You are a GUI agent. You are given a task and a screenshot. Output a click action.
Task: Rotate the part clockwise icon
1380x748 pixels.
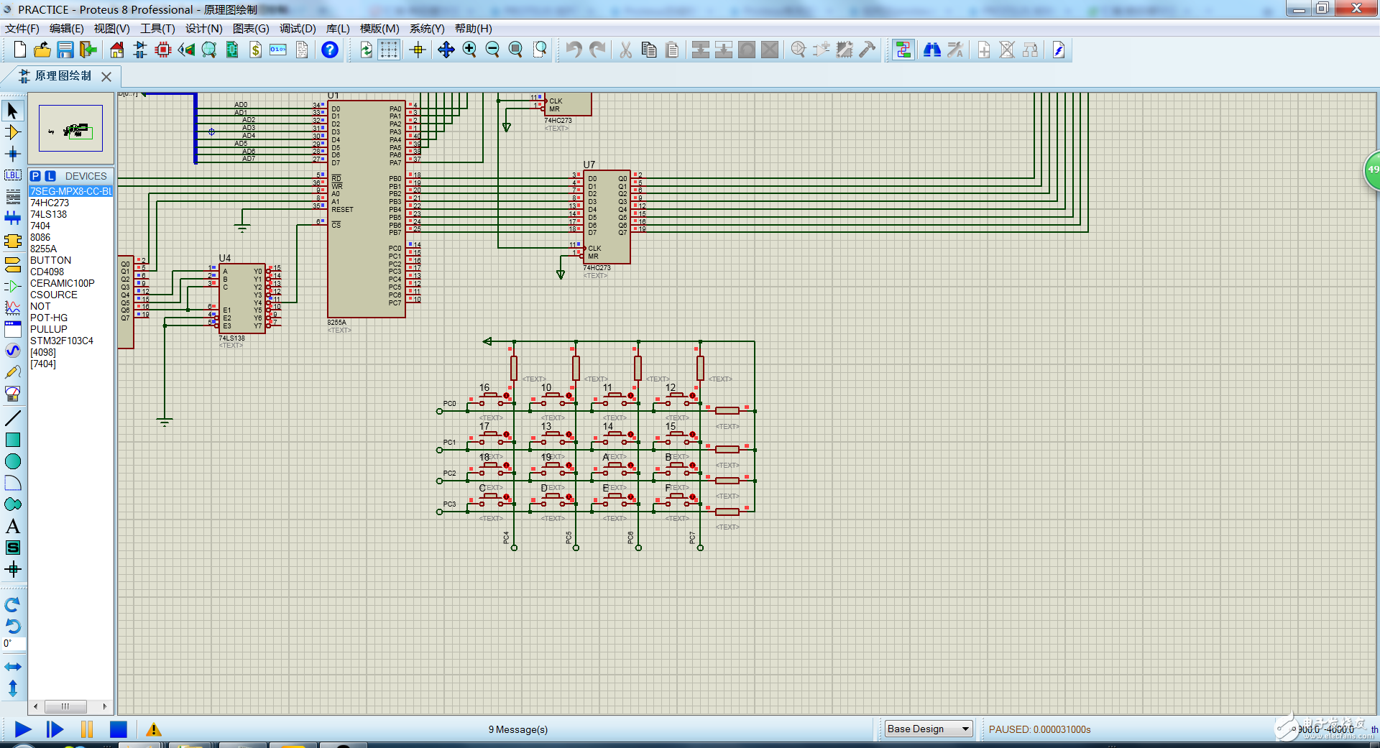(13, 604)
